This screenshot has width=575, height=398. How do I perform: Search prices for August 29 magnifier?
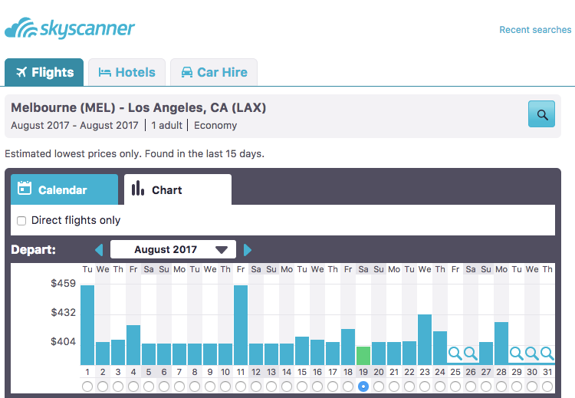coord(517,354)
